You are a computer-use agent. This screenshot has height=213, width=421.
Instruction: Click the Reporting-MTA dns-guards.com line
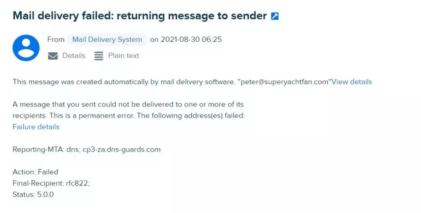click(x=86, y=150)
